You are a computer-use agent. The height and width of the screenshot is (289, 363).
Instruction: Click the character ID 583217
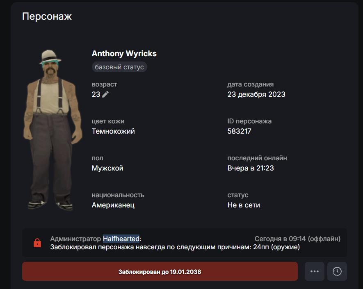239,131
